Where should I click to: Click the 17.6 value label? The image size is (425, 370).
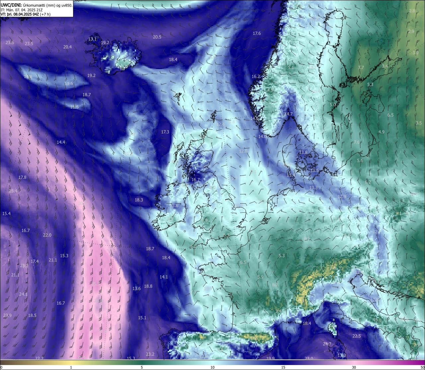257,34
